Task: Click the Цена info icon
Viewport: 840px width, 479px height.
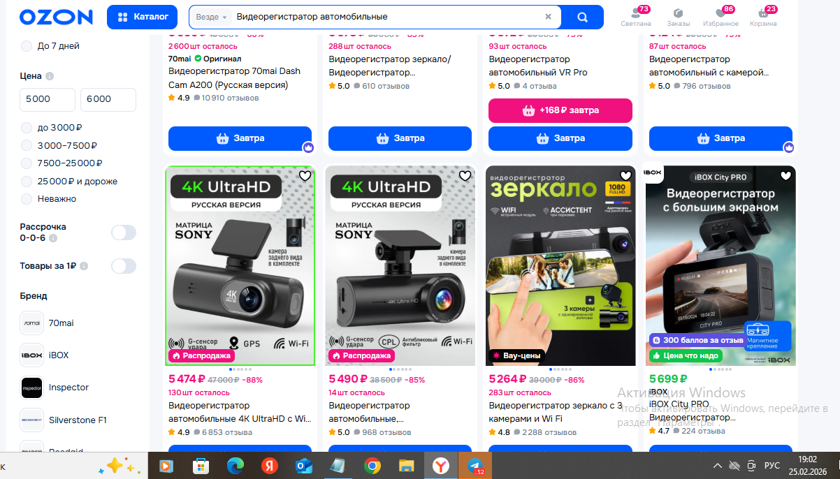Action: click(50, 76)
